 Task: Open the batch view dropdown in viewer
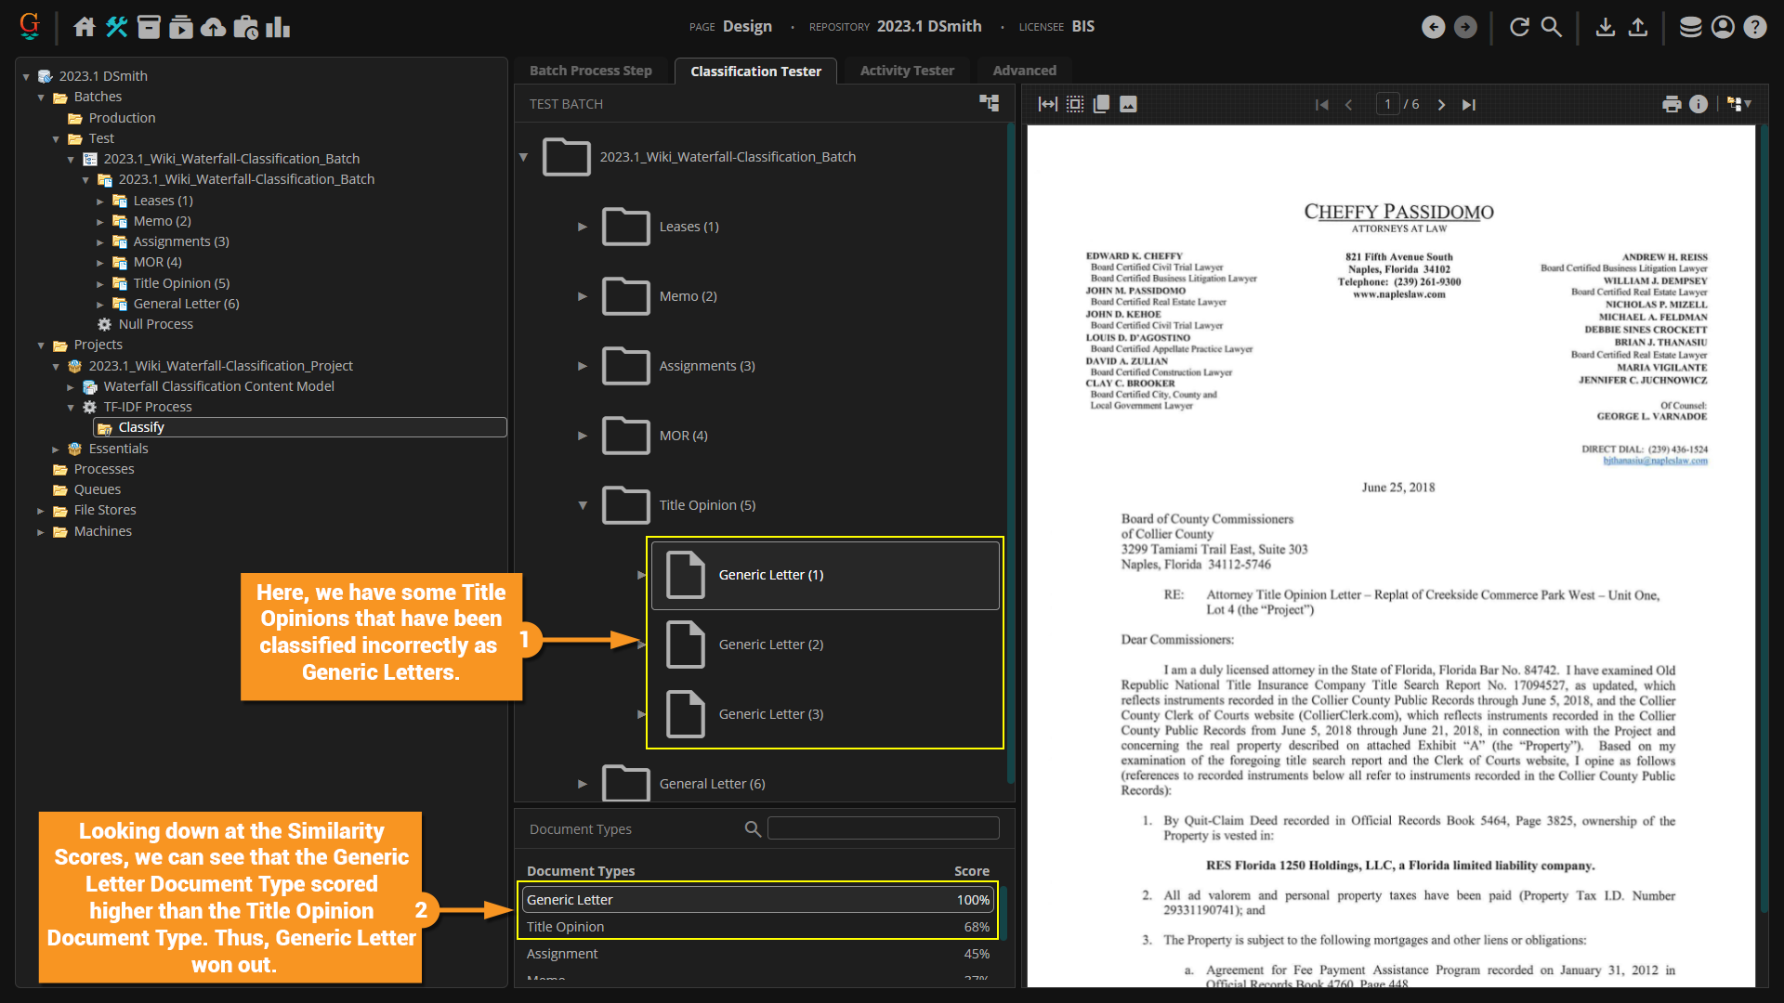point(1739,104)
